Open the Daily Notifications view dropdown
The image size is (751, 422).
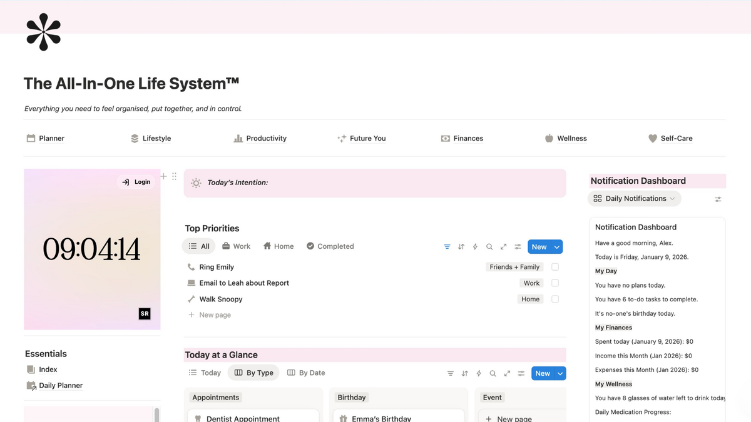[x=635, y=199]
